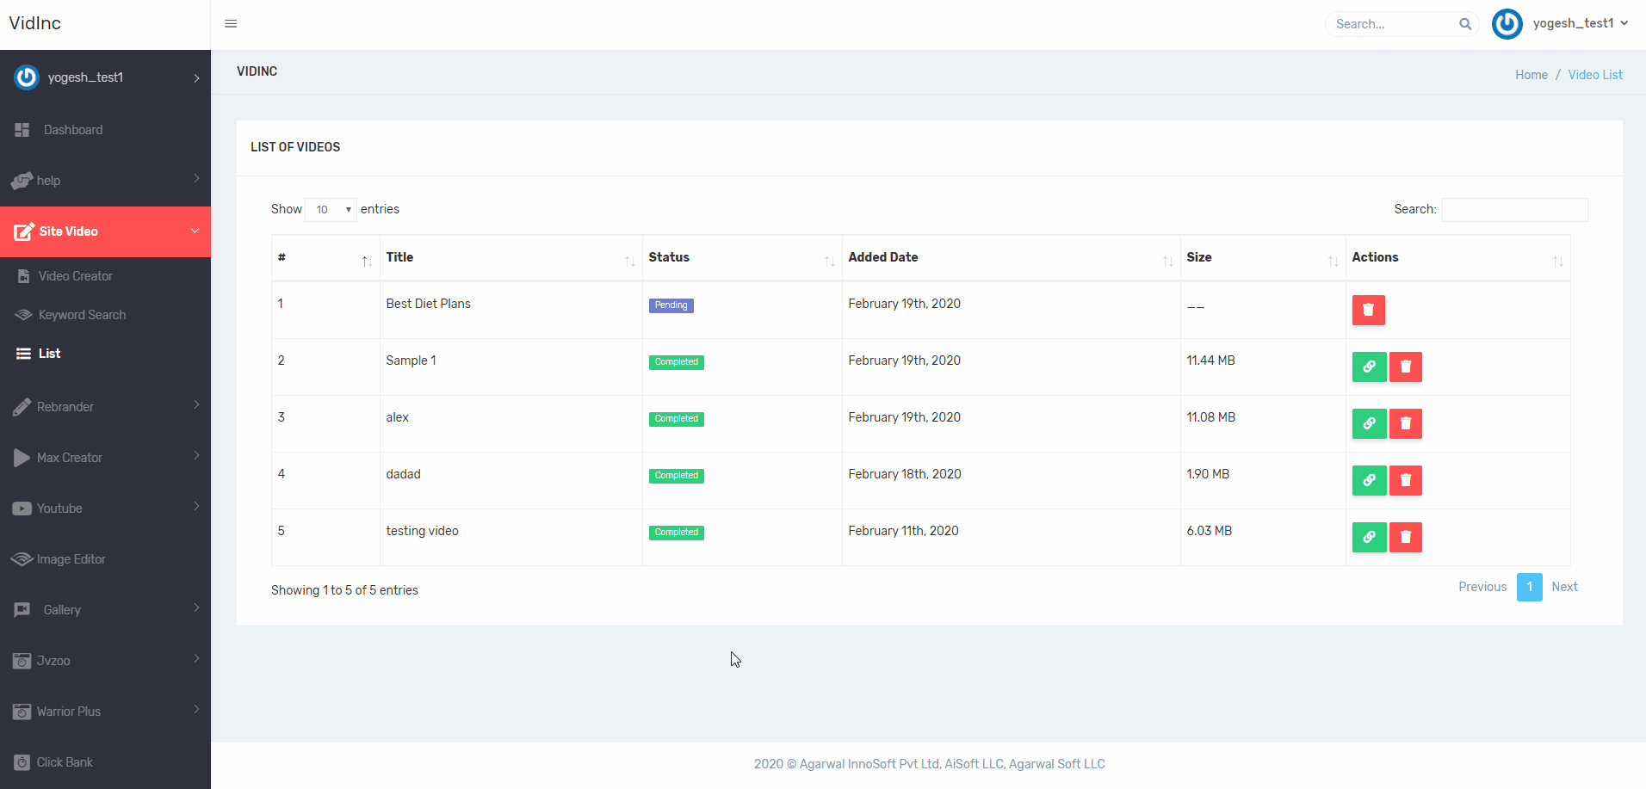Sort table by Title column
This screenshot has height=789, width=1646.
click(x=511, y=257)
